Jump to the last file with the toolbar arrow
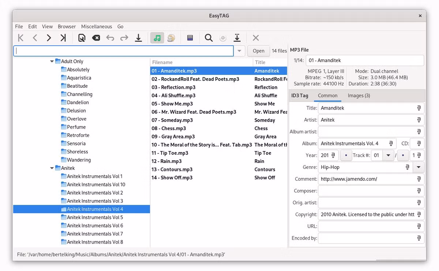The image size is (439, 271). (63, 38)
